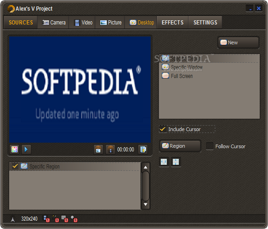Click the horizontal split layout icon

click(176, 162)
